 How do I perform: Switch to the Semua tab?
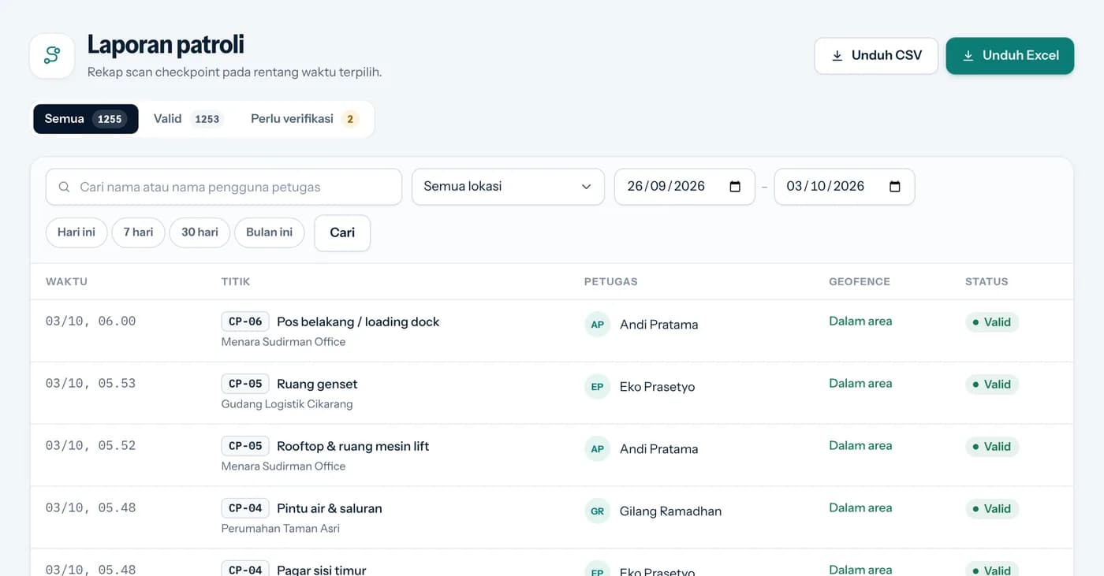[x=85, y=119]
